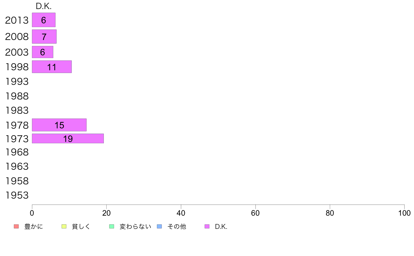Click the yellow 貧しく legend swatch

click(64, 226)
